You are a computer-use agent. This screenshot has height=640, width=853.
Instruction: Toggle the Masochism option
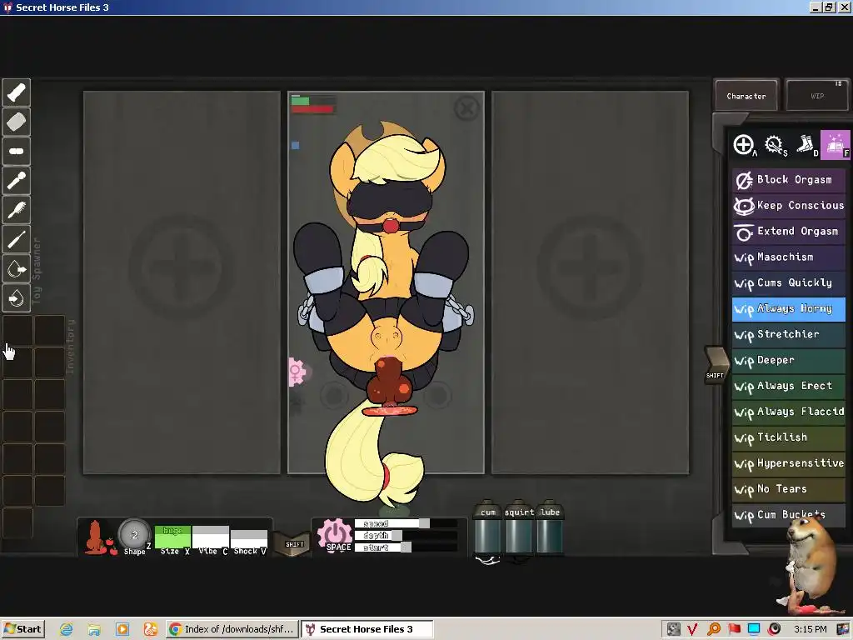[789, 257]
